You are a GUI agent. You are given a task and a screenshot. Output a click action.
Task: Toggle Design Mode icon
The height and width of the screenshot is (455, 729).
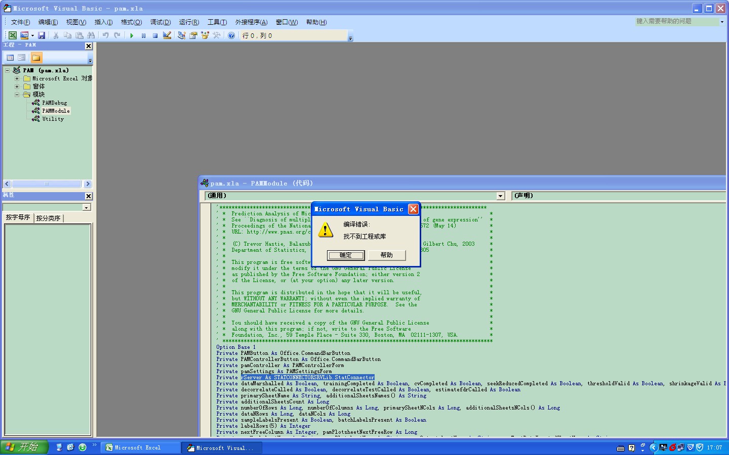coord(167,35)
